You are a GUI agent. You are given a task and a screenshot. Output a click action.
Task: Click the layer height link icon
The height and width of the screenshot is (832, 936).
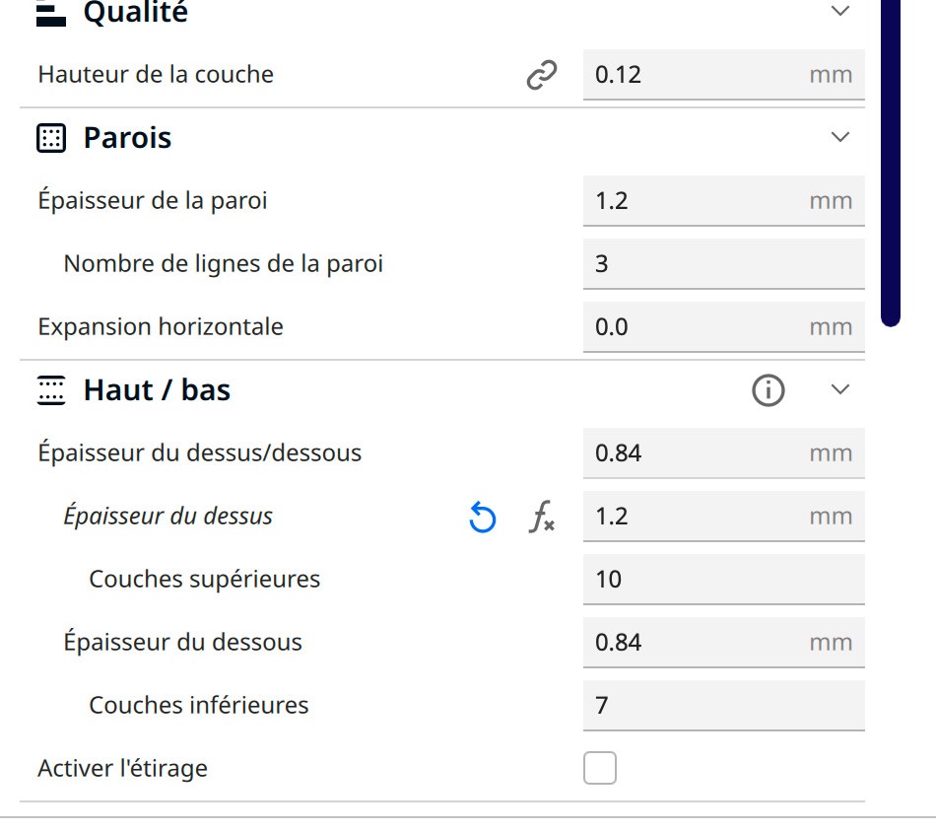pyautogui.click(x=541, y=75)
